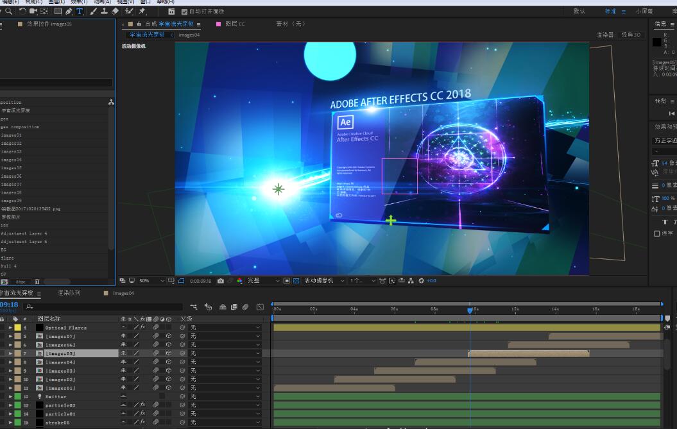
Task: Click the blue exposure value +0.0
Action: (x=431, y=281)
